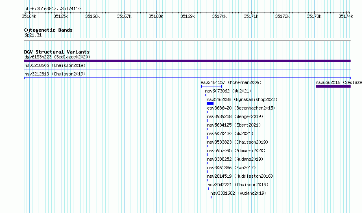Open nsv3381682 (Audano2019) variant
This screenshot has height=213, width=362.
tap(238, 193)
